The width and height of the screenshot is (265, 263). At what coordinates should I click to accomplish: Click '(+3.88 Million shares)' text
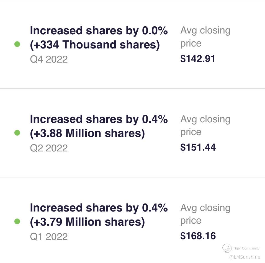pos(87,133)
